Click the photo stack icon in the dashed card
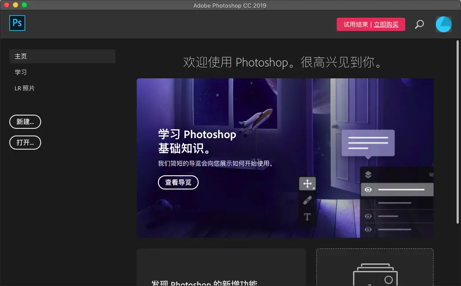Viewport: 461px width, 286px height. [375, 275]
